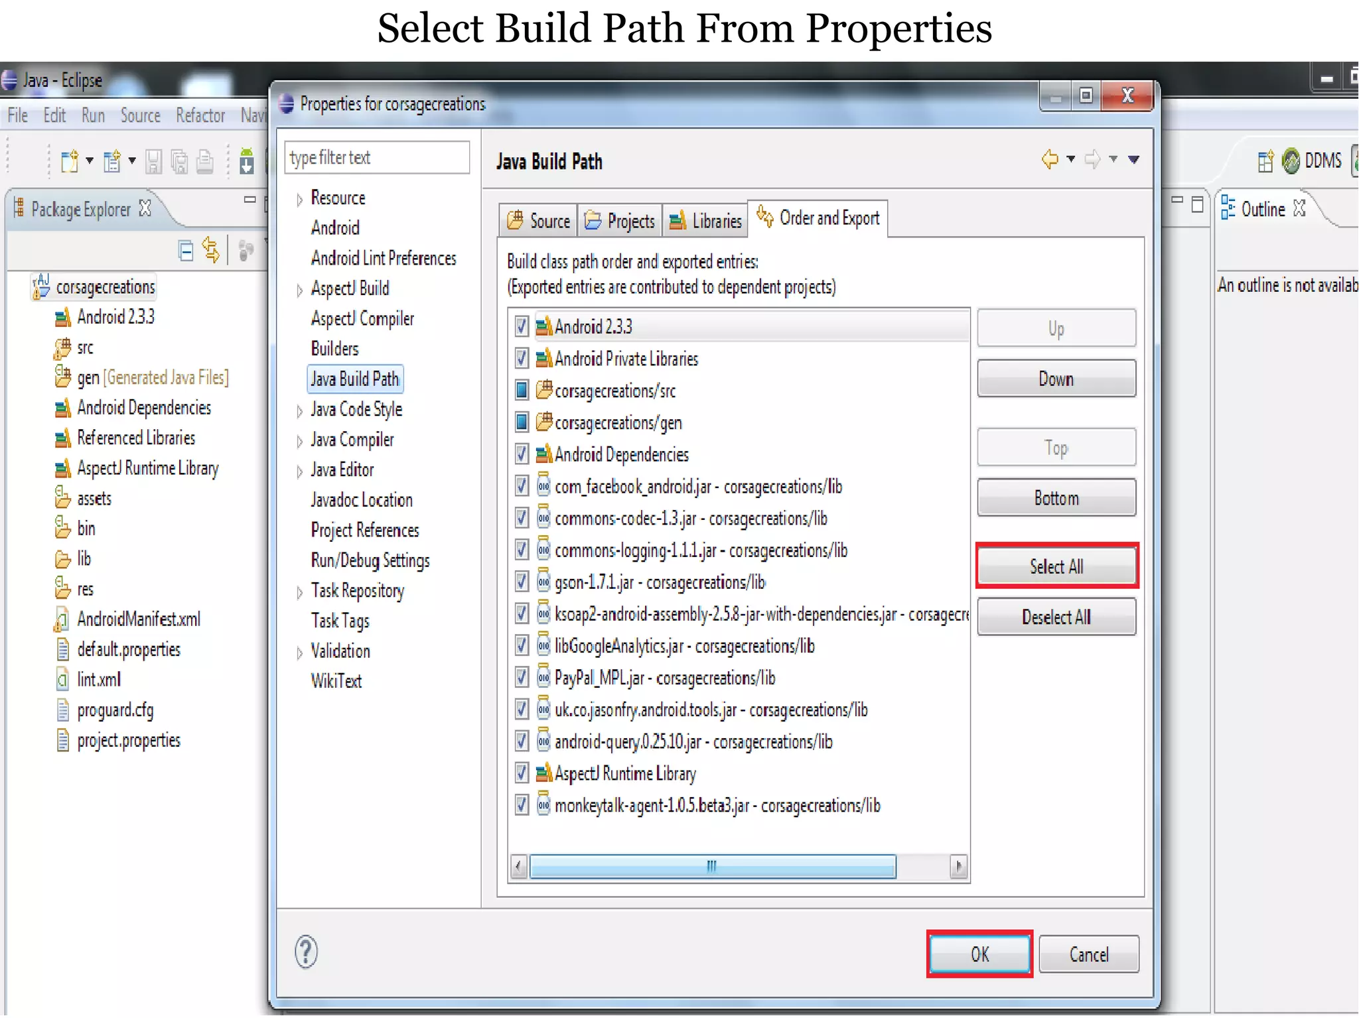This screenshot has width=1359, height=1018.
Task: Select corsagecreations/src entry in the list
Action: point(615,391)
